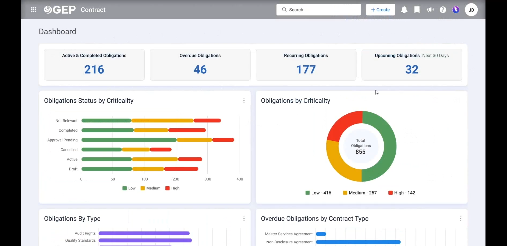The height and width of the screenshot is (246, 507).
Task: Open the Overdue Obligations card
Action: tap(200, 65)
